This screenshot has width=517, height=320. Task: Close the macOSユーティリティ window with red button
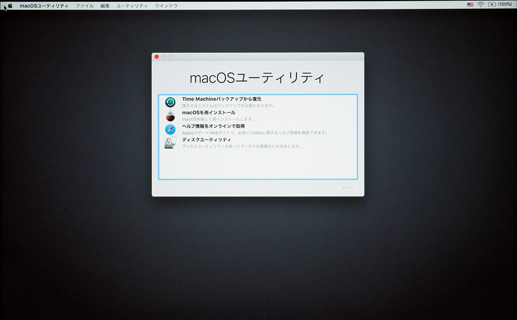tap(157, 57)
